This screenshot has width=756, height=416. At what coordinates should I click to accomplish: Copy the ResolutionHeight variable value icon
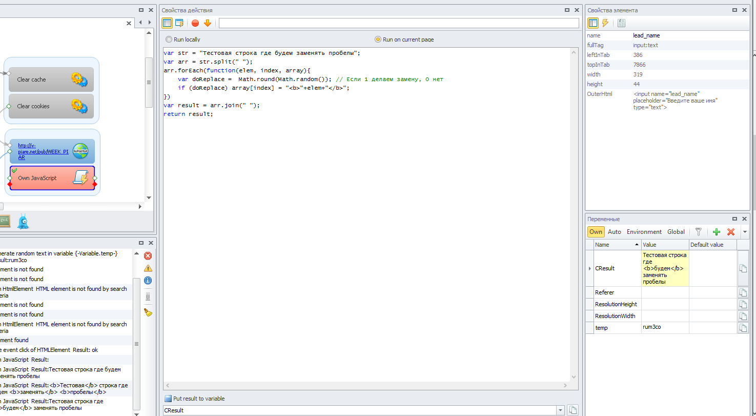[743, 304]
